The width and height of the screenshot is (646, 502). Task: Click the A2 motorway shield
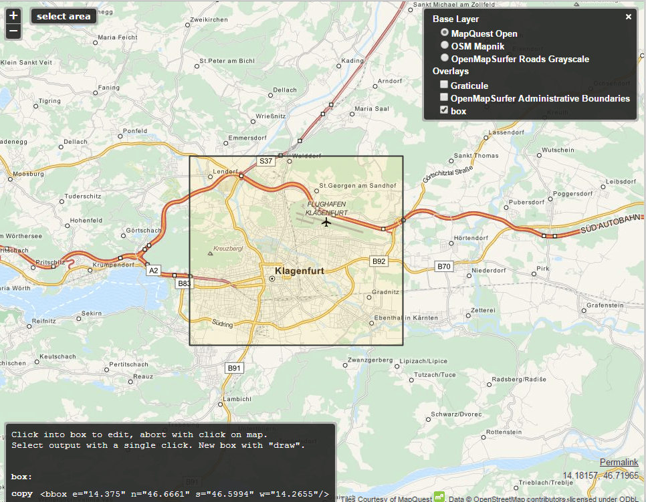tap(153, 271)
